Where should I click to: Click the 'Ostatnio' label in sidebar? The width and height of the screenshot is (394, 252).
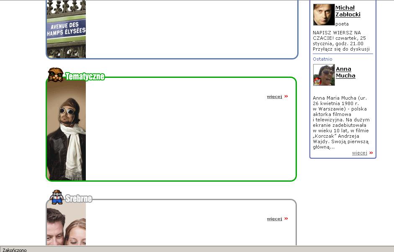click(322, 59)
